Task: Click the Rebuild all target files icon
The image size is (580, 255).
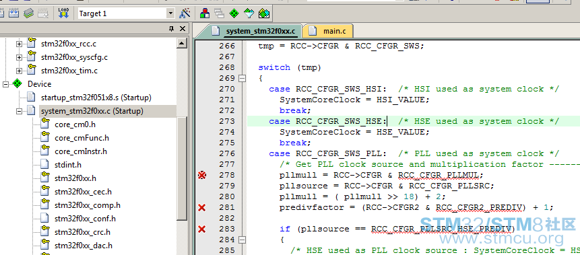Action: click(13, 13)
